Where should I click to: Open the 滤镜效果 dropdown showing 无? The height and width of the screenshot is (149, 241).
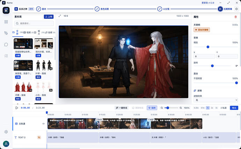[x=216, y=100]
